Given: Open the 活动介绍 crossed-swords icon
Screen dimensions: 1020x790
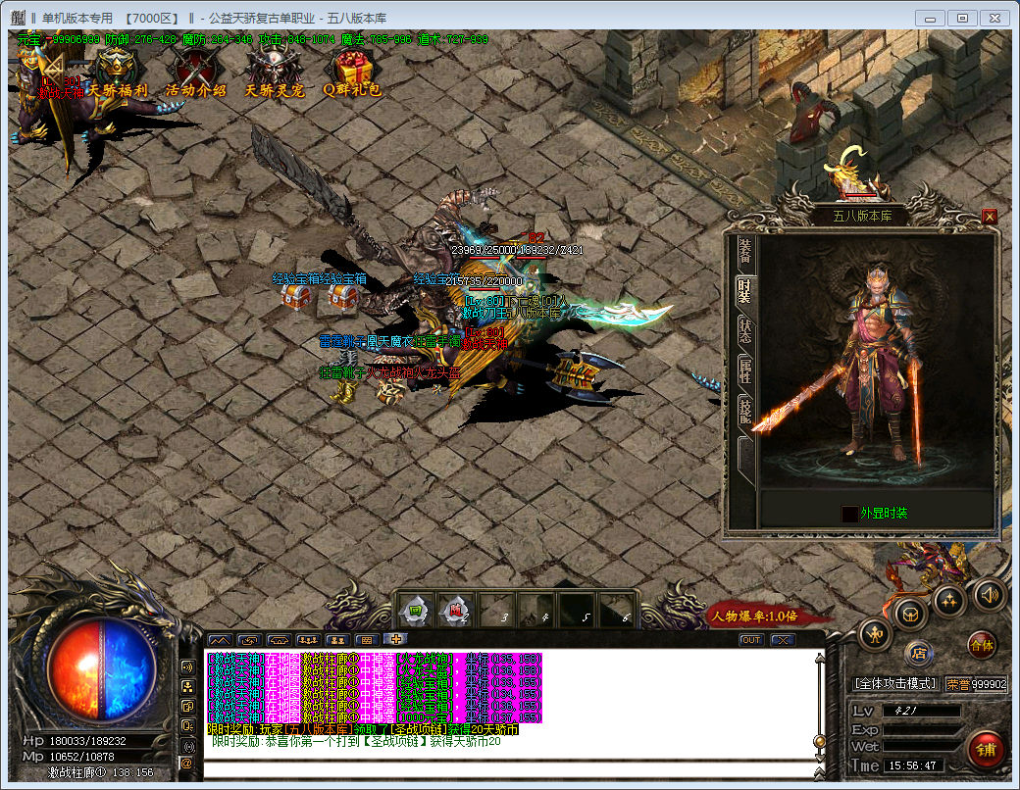Looking at the screenshot, I should pos(195,73).
